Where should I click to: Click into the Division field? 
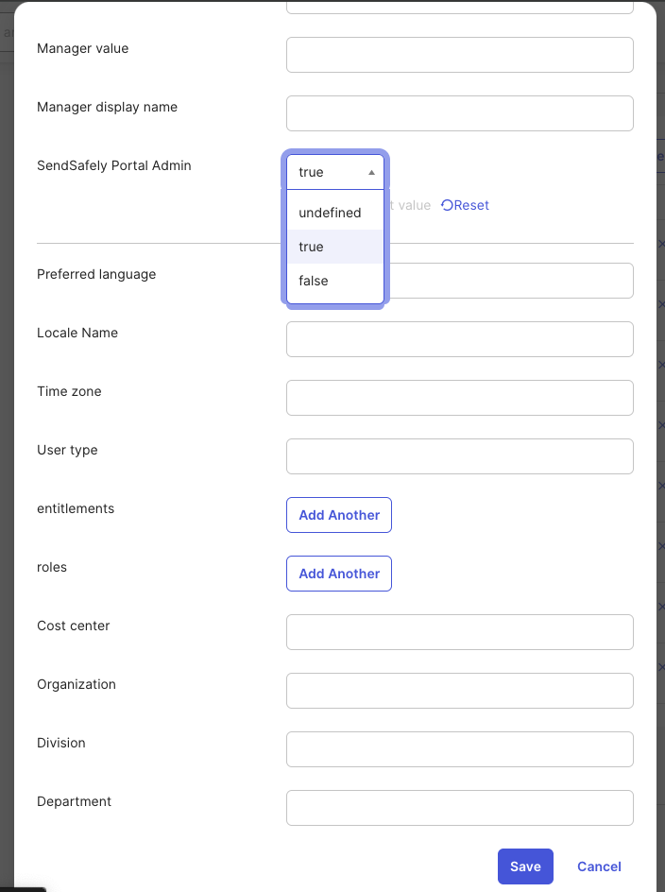(x=460, y=749)
